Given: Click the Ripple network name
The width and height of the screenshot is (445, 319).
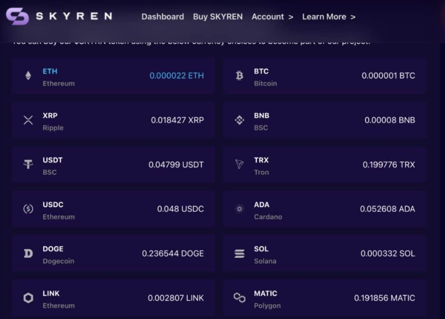Looking at the screenshot, I should [x=53, y=128].
